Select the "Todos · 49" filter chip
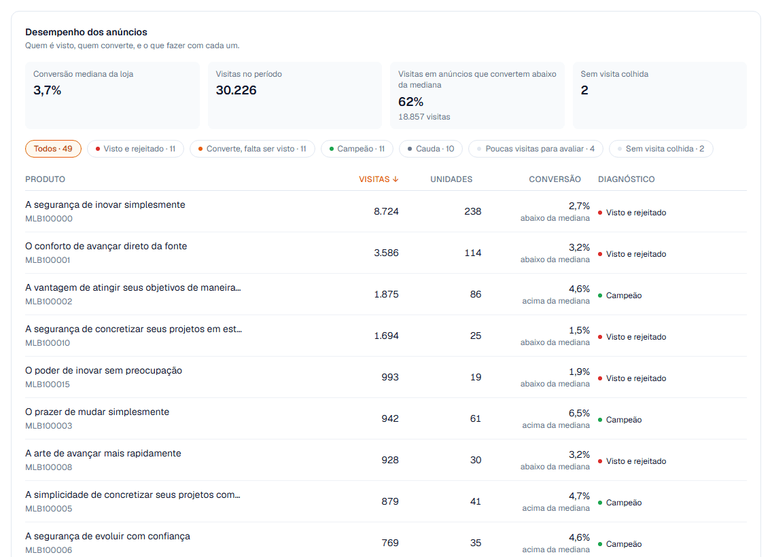772x557 pixels. [53, 149]
